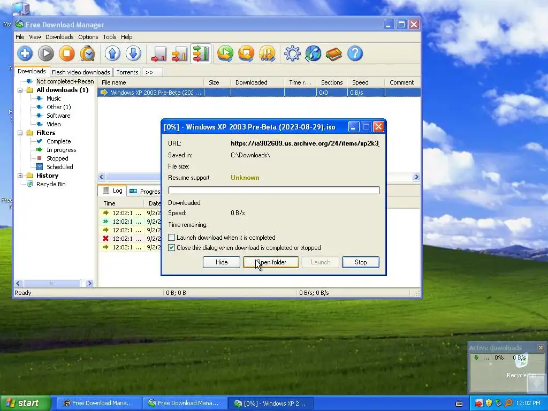Close the Active downloads floating panel
548x411 pixels.
(x=541, y=347)
